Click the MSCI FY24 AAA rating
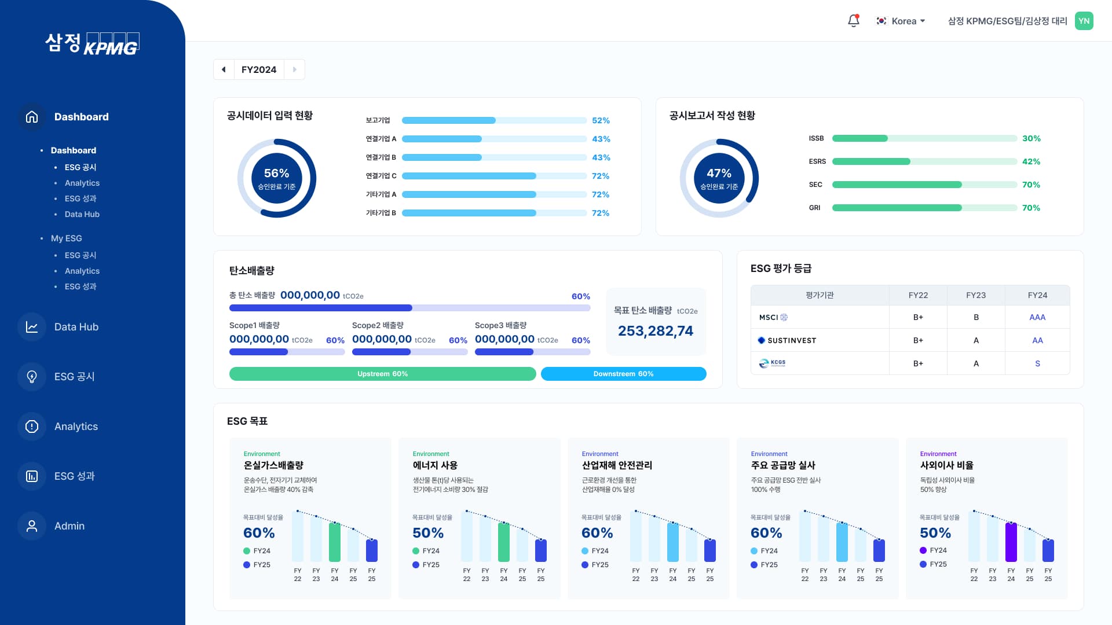This screenshot has width=1112, height=625. click(1037, 317)
